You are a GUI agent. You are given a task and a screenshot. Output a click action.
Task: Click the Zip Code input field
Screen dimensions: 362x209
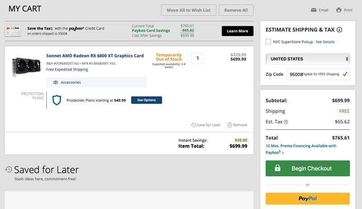[318, 74]
